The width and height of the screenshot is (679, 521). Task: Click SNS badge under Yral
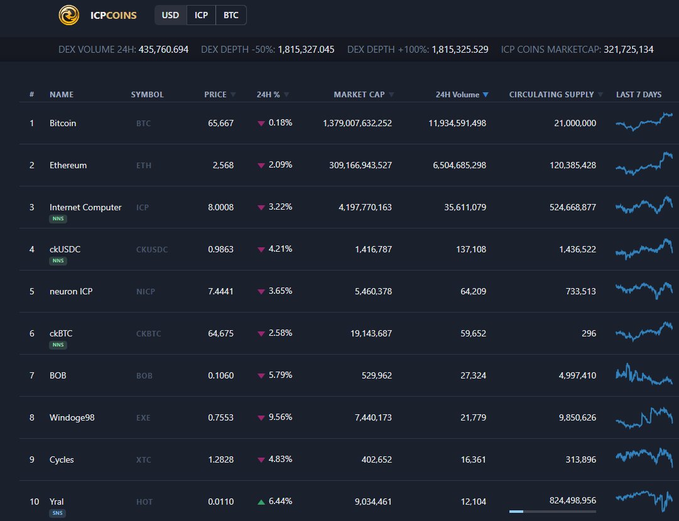point(58,513)
